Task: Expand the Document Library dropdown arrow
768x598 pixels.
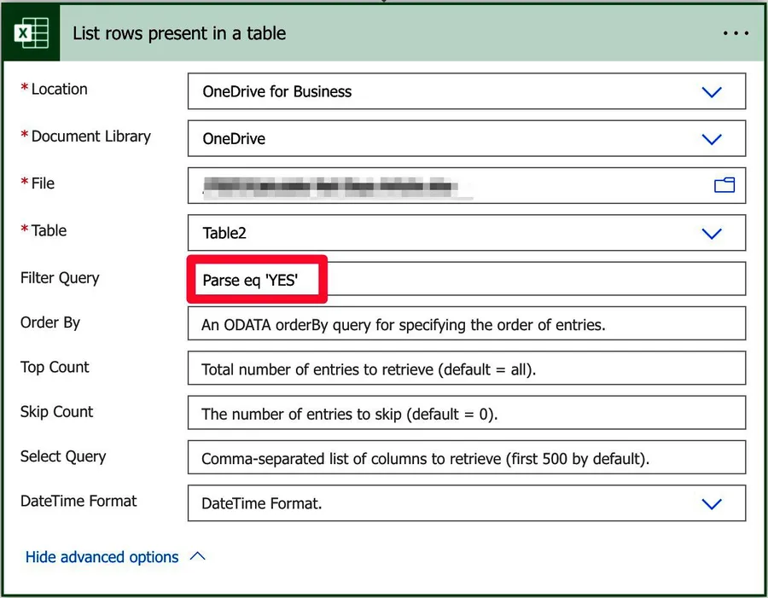Action: [711, 139]
